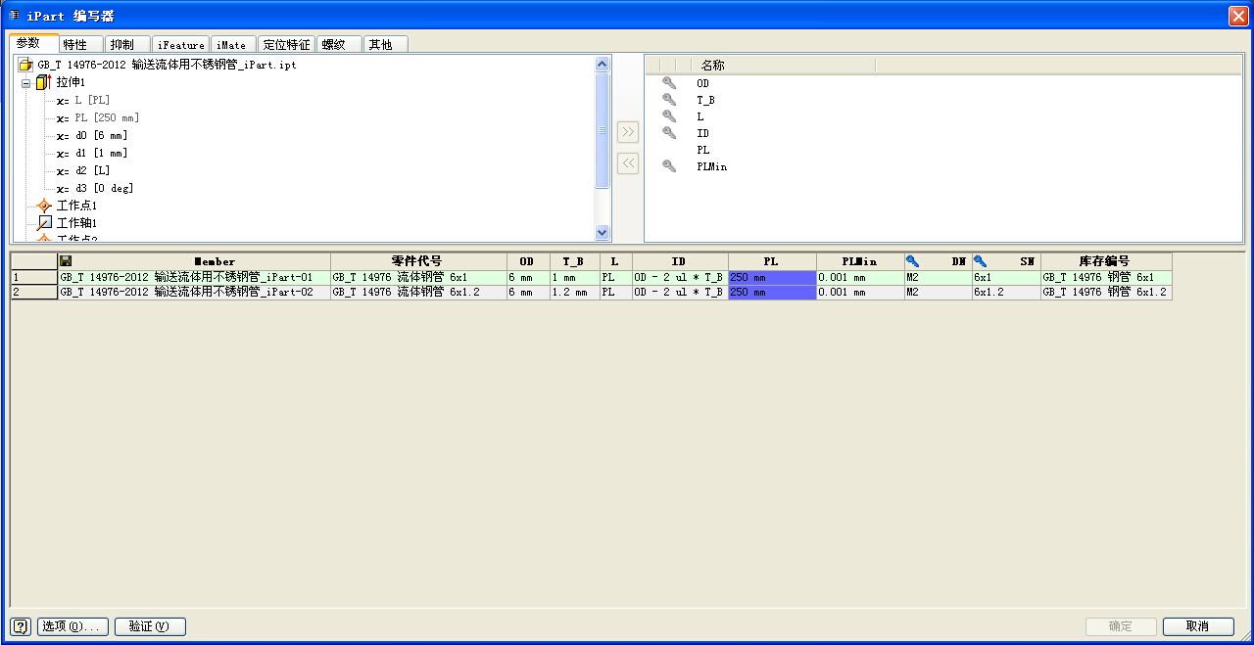Image resolution: width=1254 pixels, height=645 pixels.
Task: Click the PL cell in row 1
Action: (x=771, y=278)
